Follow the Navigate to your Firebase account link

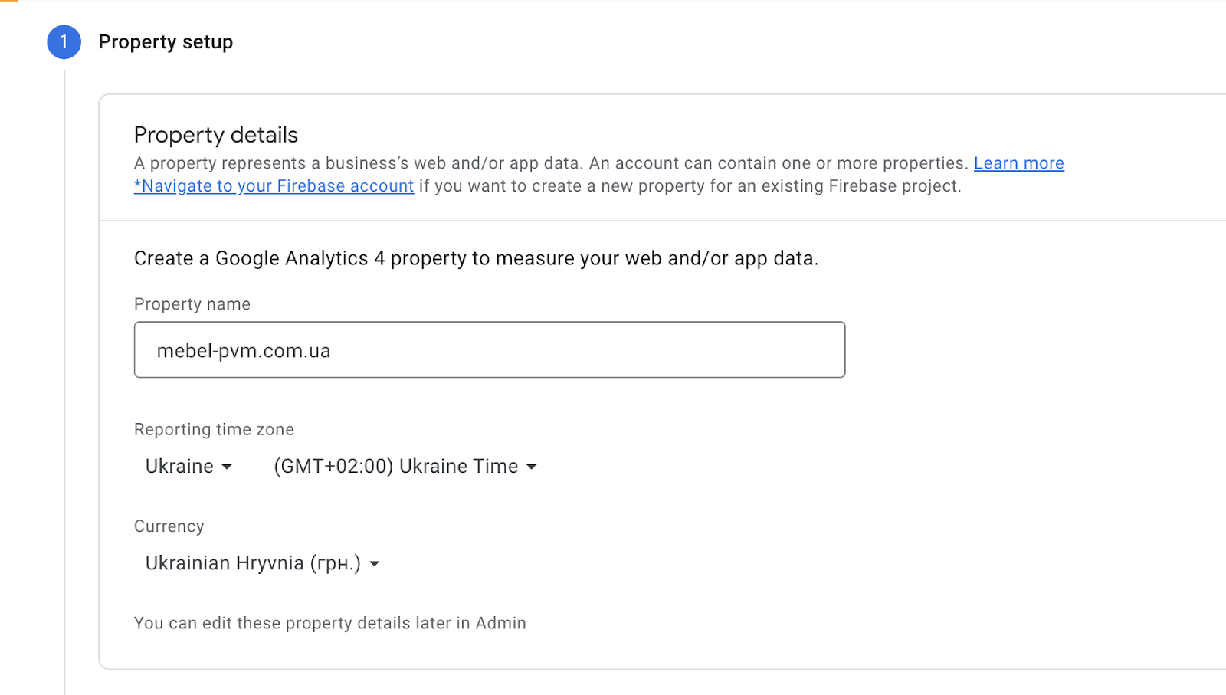pos(274,186)
